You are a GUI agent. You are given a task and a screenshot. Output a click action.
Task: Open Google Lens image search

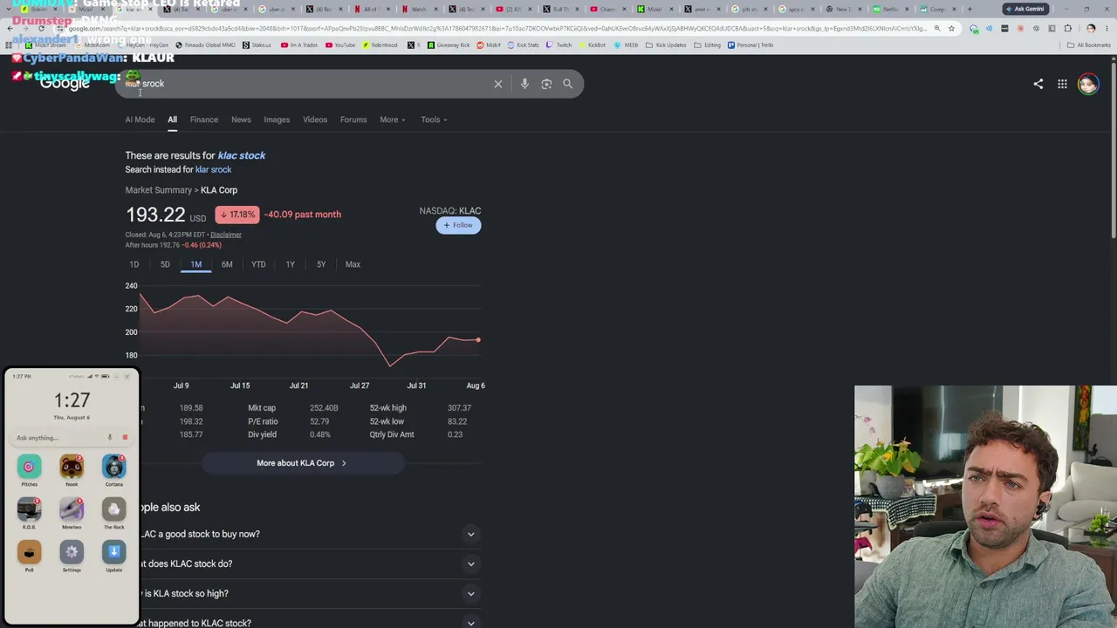tap(546, 84)
